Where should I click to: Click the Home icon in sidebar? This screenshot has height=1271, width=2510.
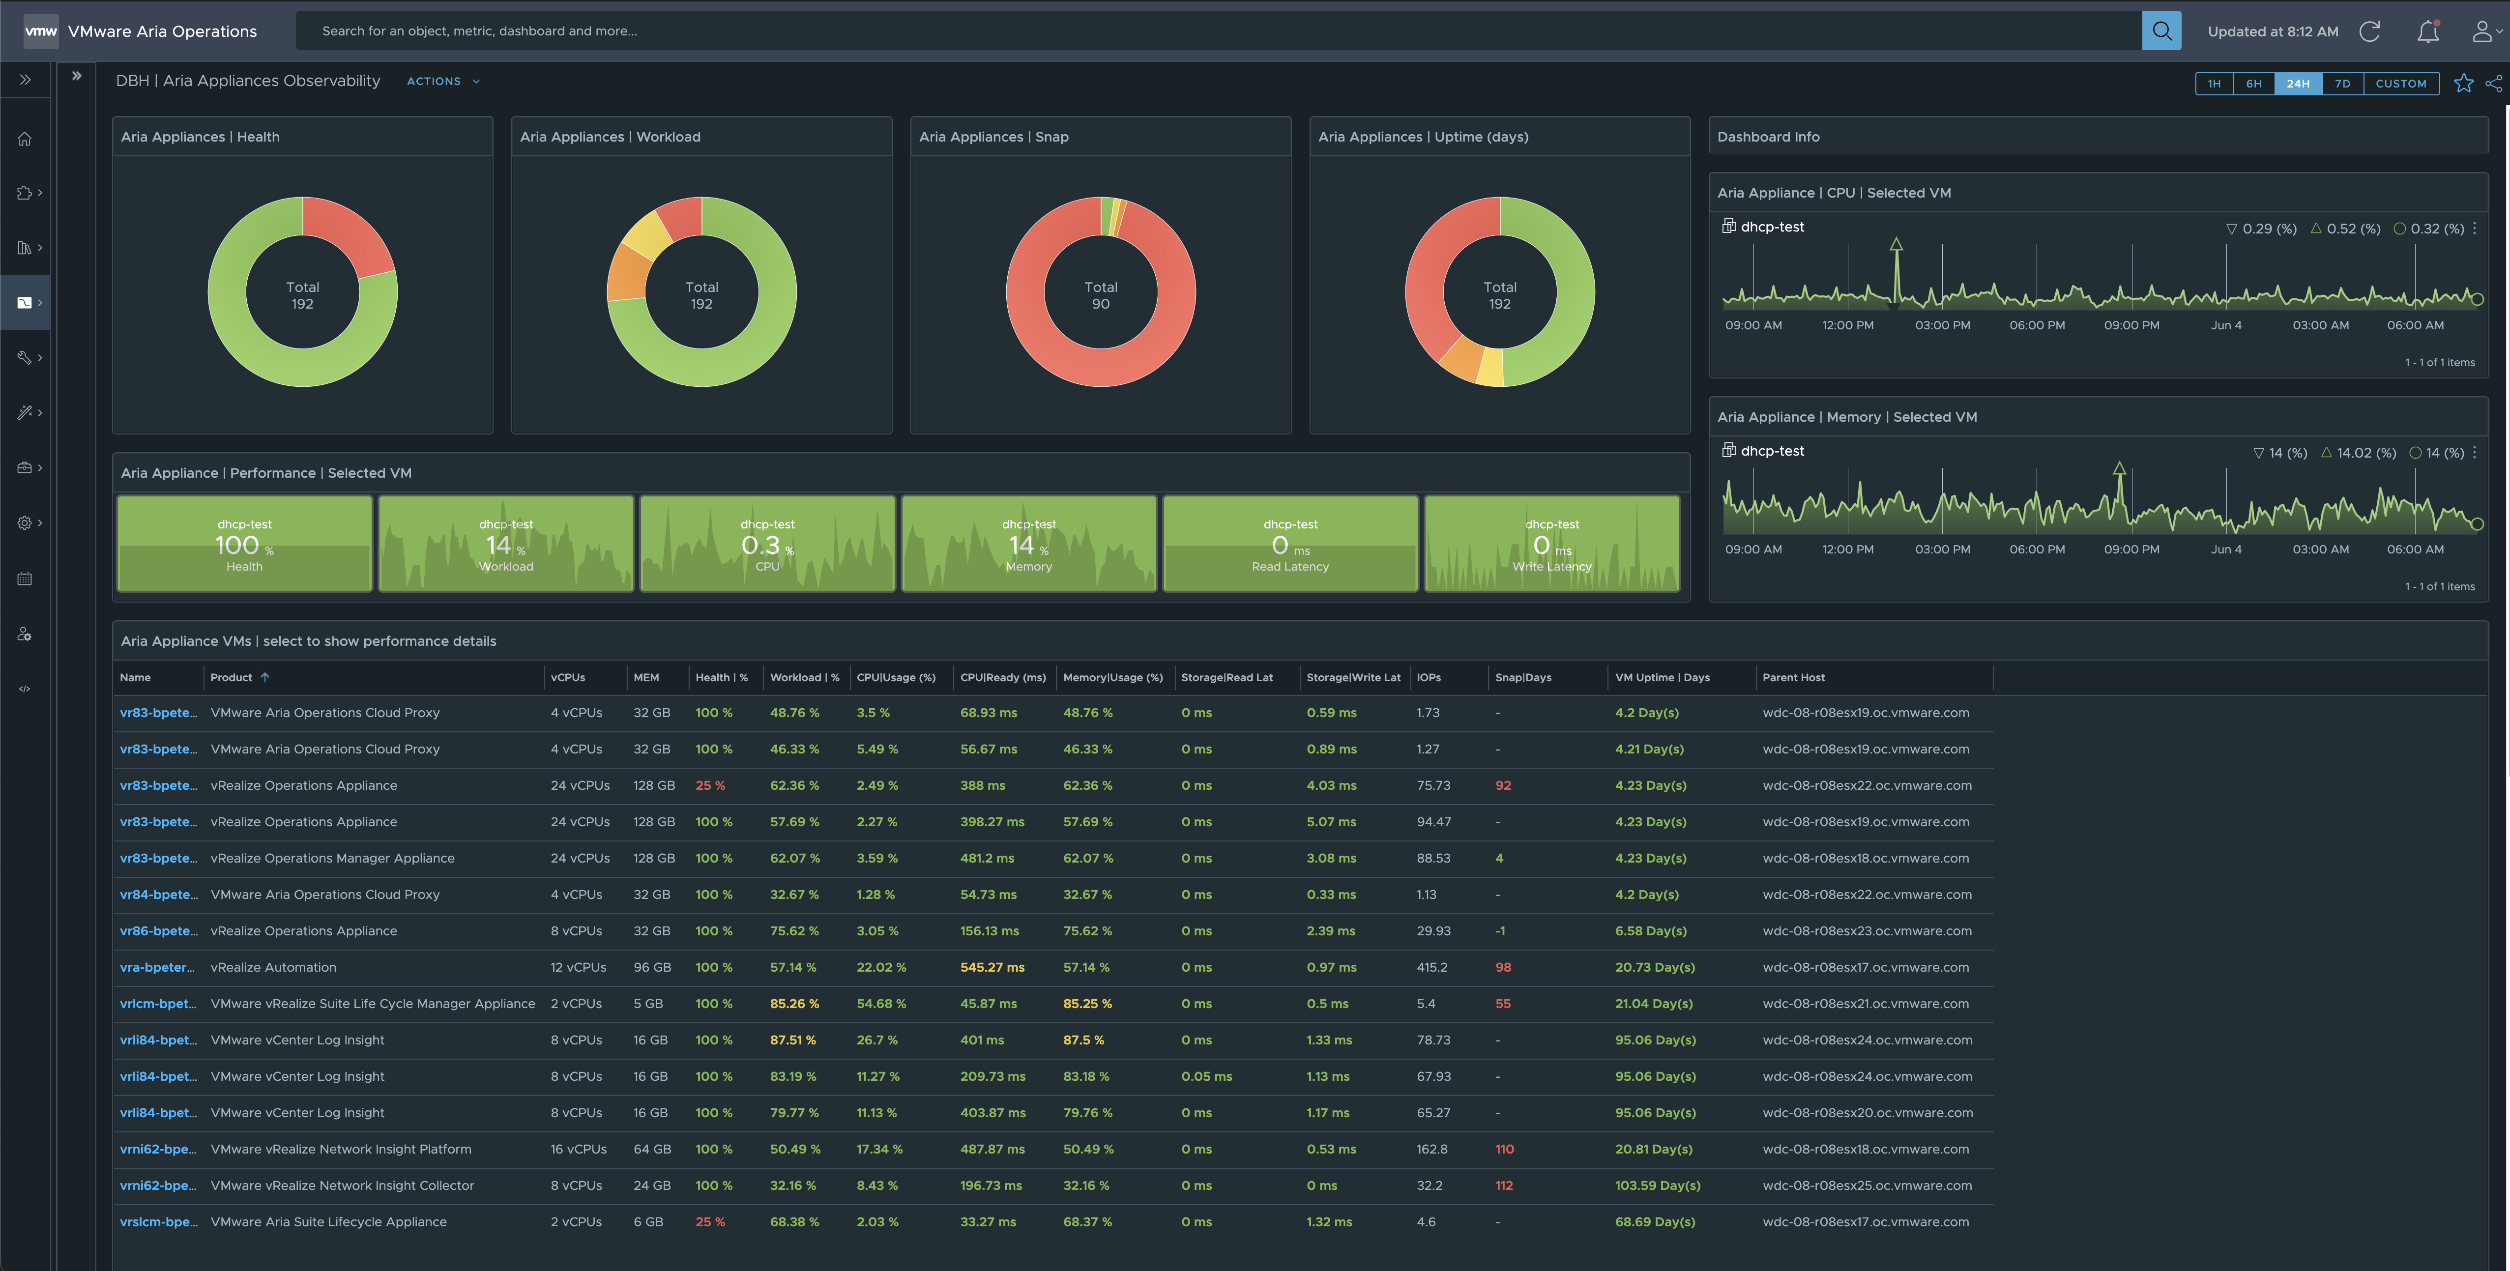point(25,138)
